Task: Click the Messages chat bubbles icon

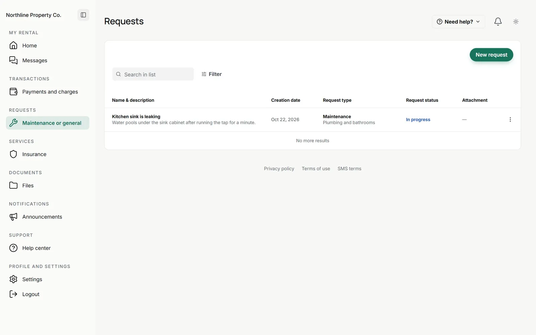Action: pyautogui.click(x=13, y=60)
